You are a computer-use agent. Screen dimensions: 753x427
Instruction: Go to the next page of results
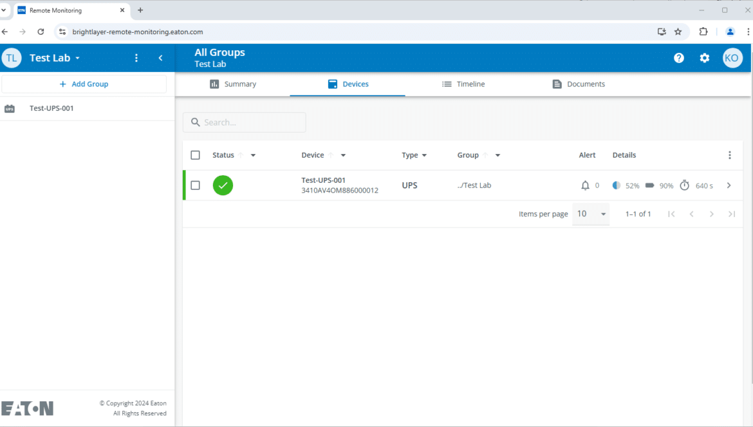(x=712, y=214)
